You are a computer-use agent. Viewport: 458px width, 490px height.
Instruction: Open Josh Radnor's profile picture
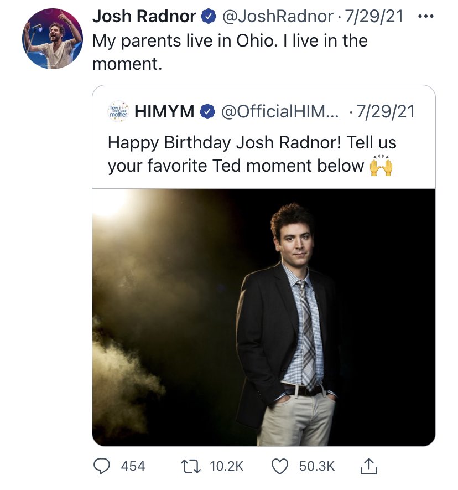point(52,38)
